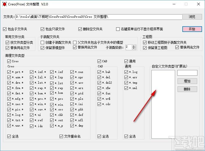This screenshot has width=205, height=151.
Task: Click the custom extension text box
Action: point(187,73)
